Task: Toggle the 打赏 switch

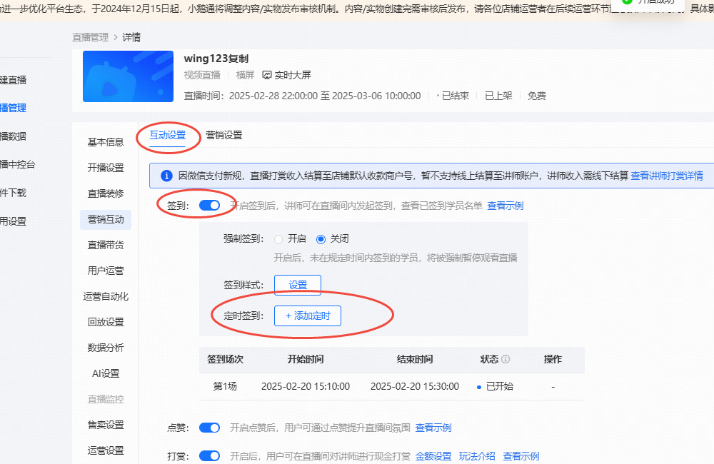Action: (209, 456)
